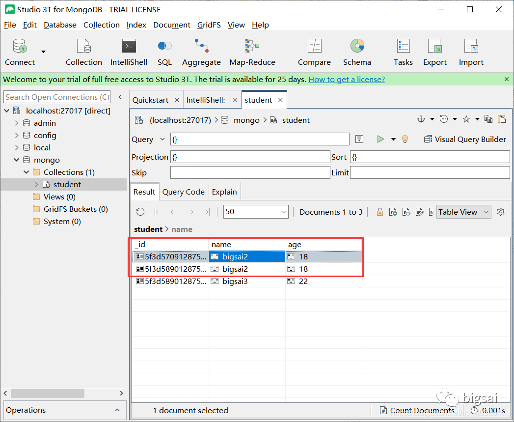Expand the admin database node
Screen dimensions: 514x422
click(17, 123)
